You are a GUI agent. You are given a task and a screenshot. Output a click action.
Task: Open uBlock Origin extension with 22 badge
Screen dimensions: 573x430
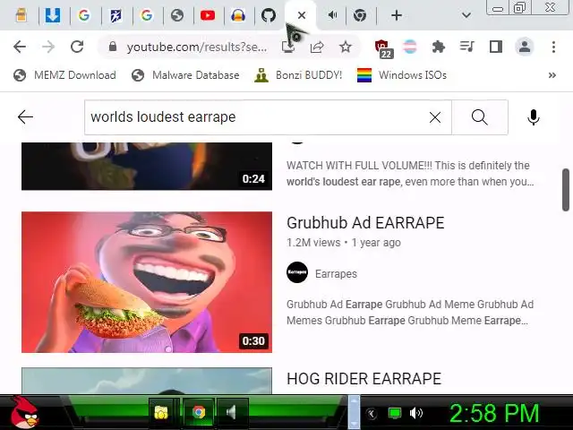tap(383, 48)
